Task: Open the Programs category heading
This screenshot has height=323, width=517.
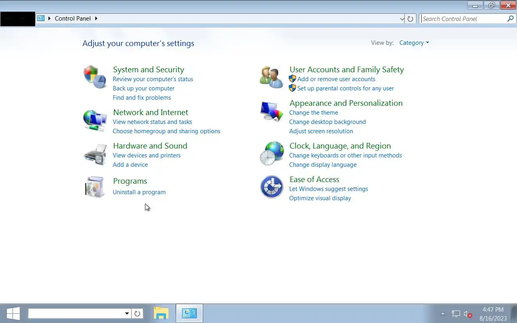Action: click(x=130, y=181)
